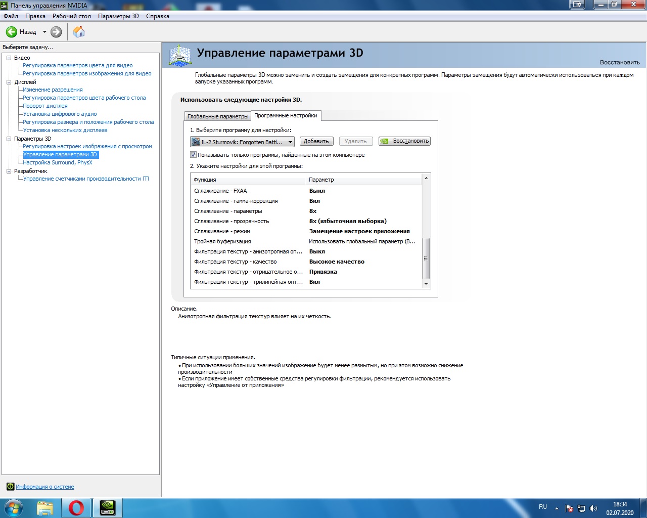Launch Opera browser from the taskbar

pyautogui.click(x=76, y=508)
